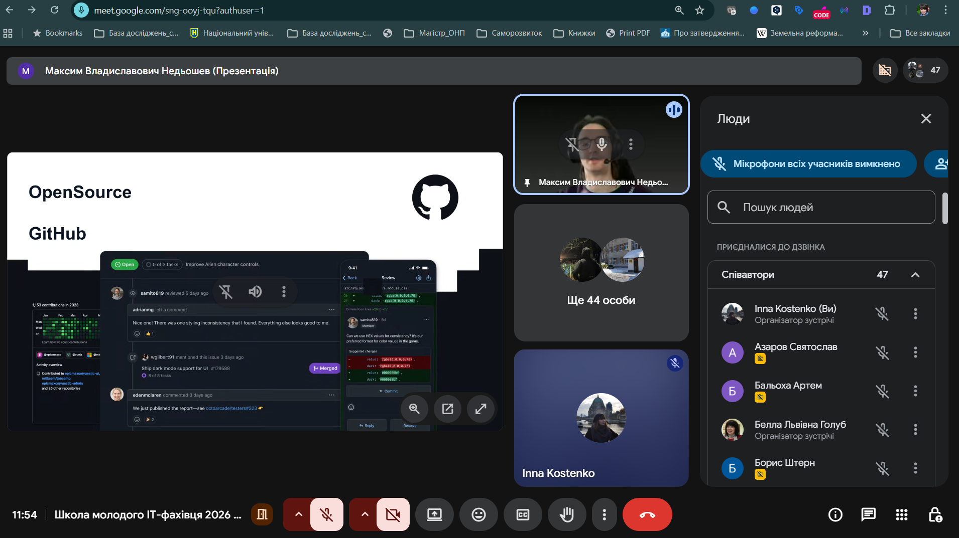The height and width of the screenshot is (538, 959).
Task: Close the People panel
Action: coord(926,119)
